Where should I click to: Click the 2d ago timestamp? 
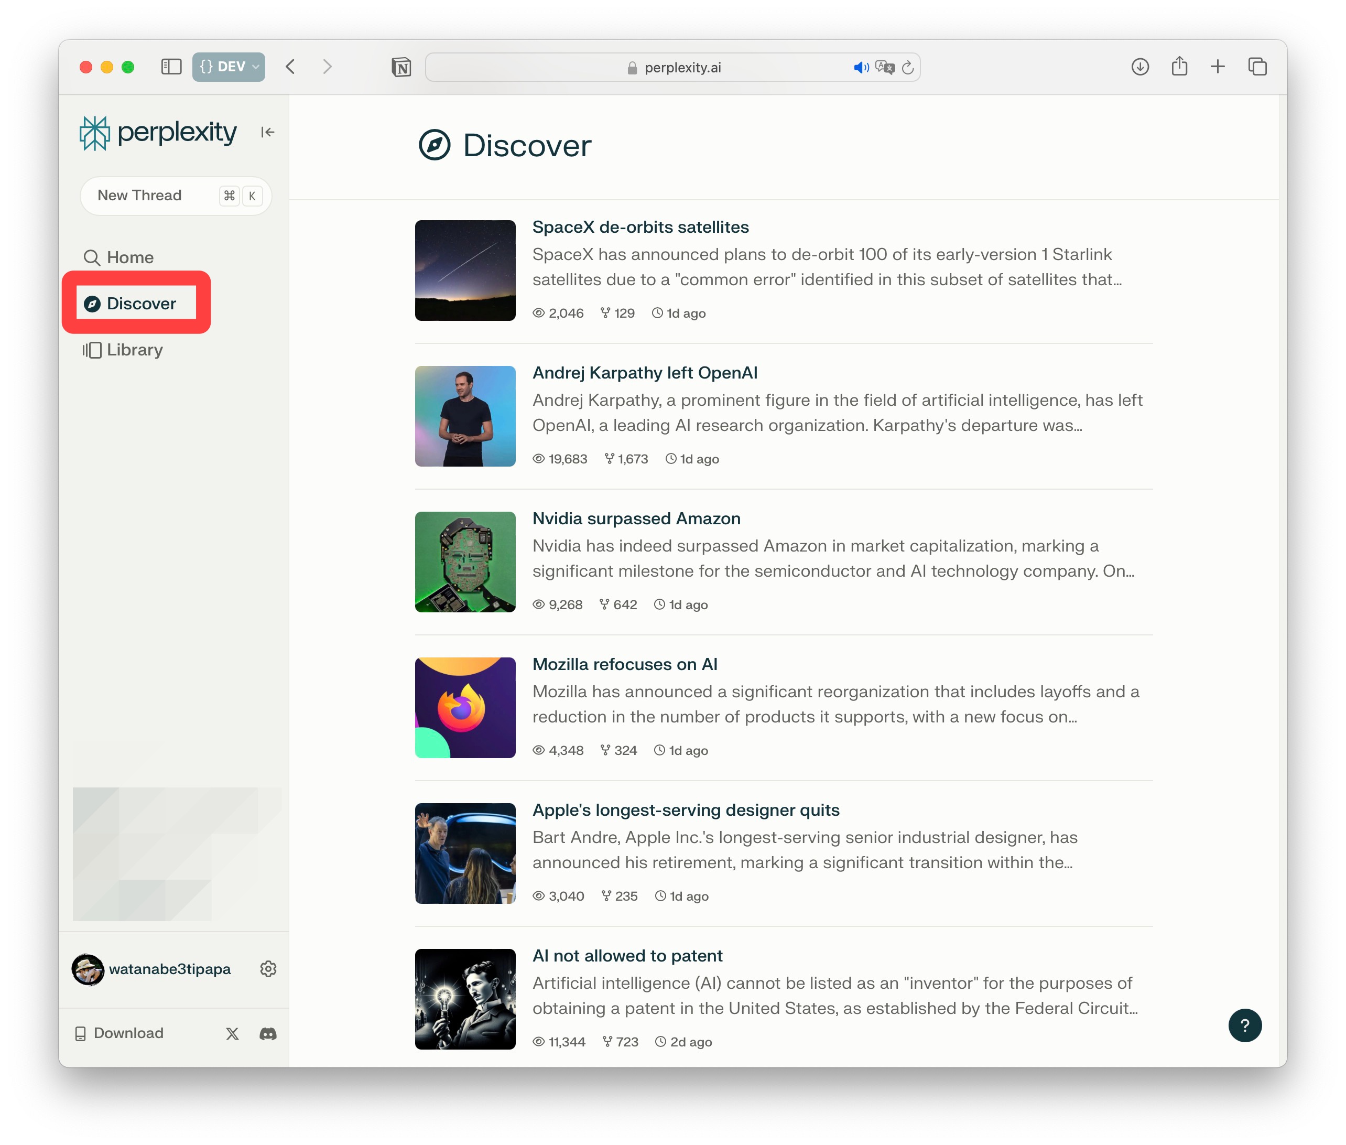click(683, 1042)
